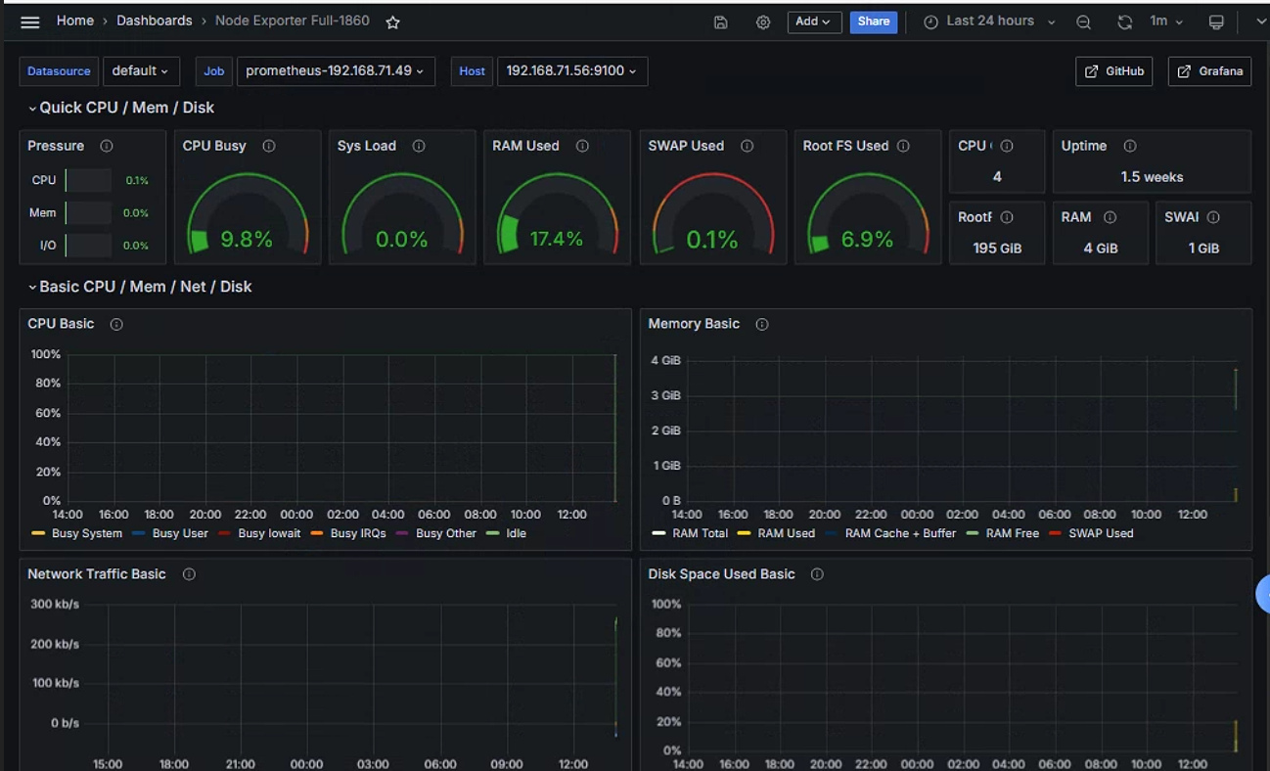Collapse the Quick CPU / Mem / Disk row
Image resolution: width=1270 pixels, height=771 pixels.
[x=122, y=108]
